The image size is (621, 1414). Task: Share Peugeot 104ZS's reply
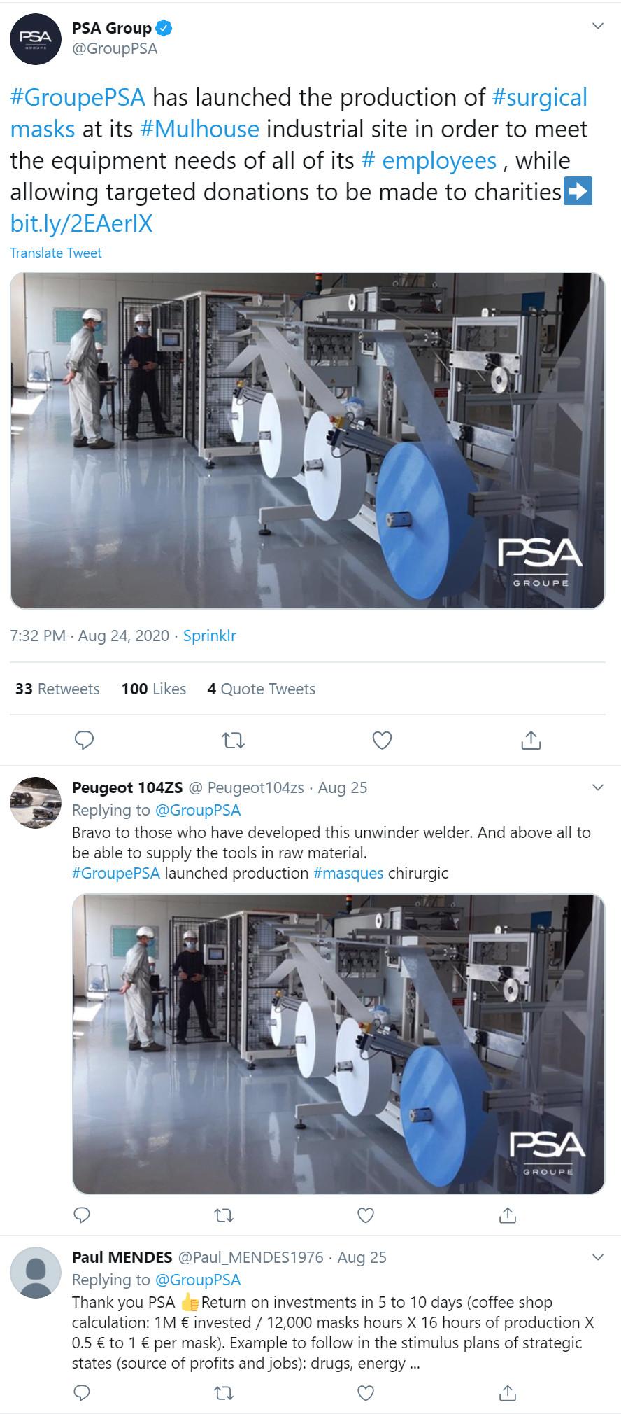[x=508, y=1215]
